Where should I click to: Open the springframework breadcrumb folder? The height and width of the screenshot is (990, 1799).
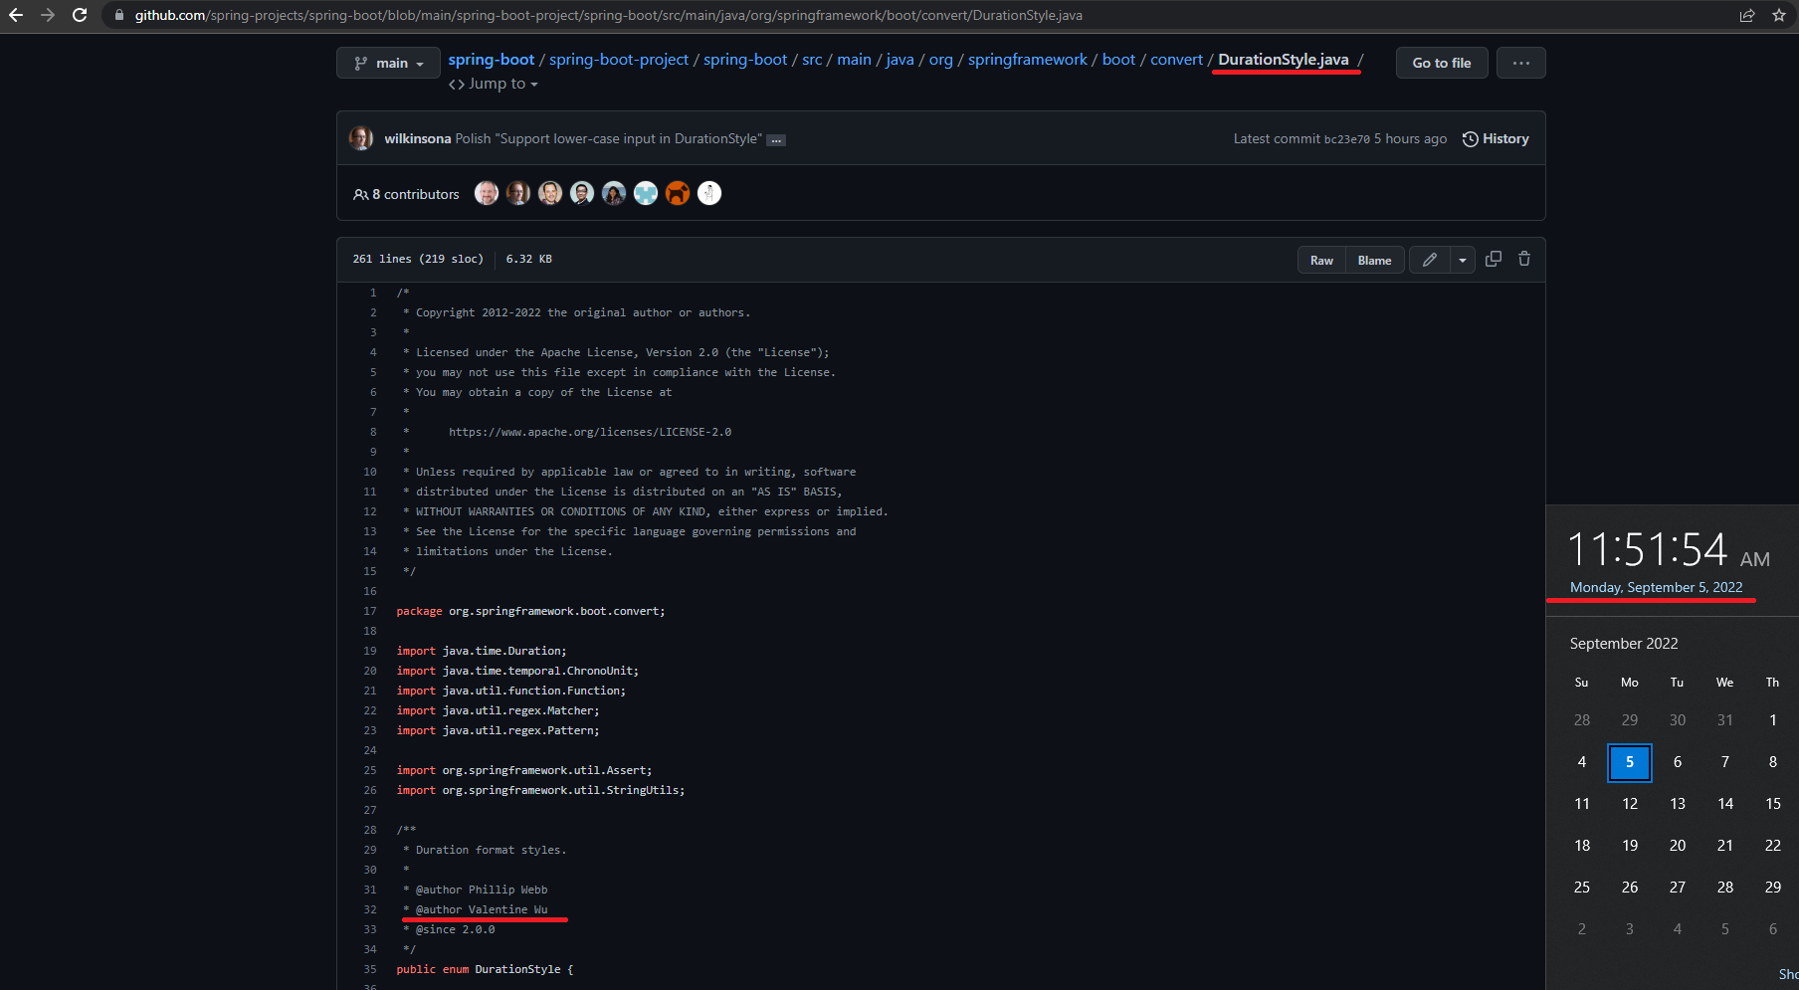point(1028,60)
